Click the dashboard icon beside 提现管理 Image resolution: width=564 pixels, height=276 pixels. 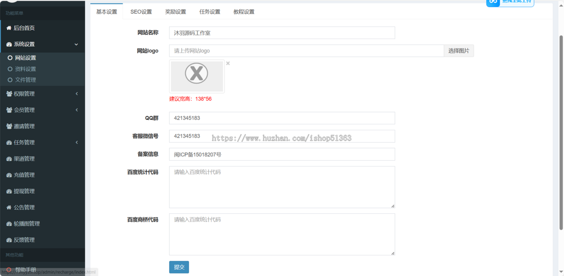tap(9, 191)
